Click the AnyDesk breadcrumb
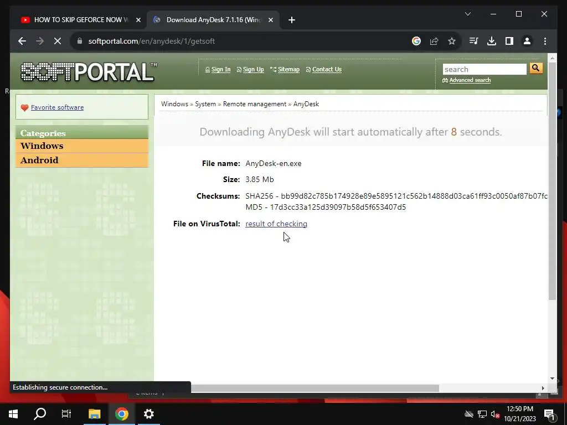Screen dimensions: 567x425 [306, 104]
